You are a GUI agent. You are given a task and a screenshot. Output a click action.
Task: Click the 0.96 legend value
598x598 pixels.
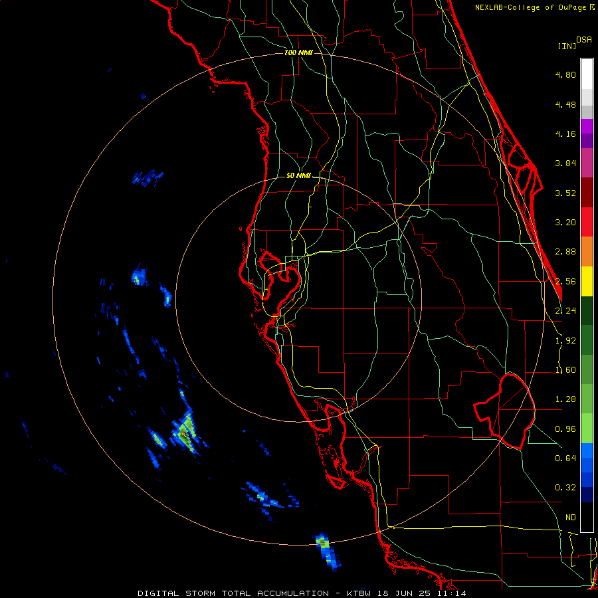point(565,429)
